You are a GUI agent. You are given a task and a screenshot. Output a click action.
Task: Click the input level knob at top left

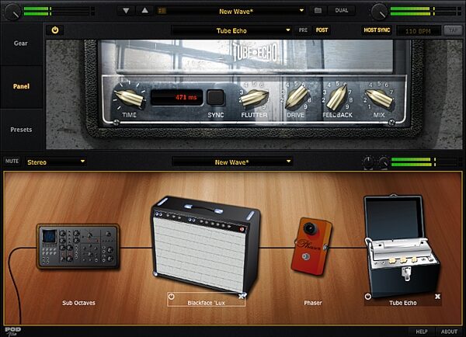pyautogui.click(x=12, y=12)
